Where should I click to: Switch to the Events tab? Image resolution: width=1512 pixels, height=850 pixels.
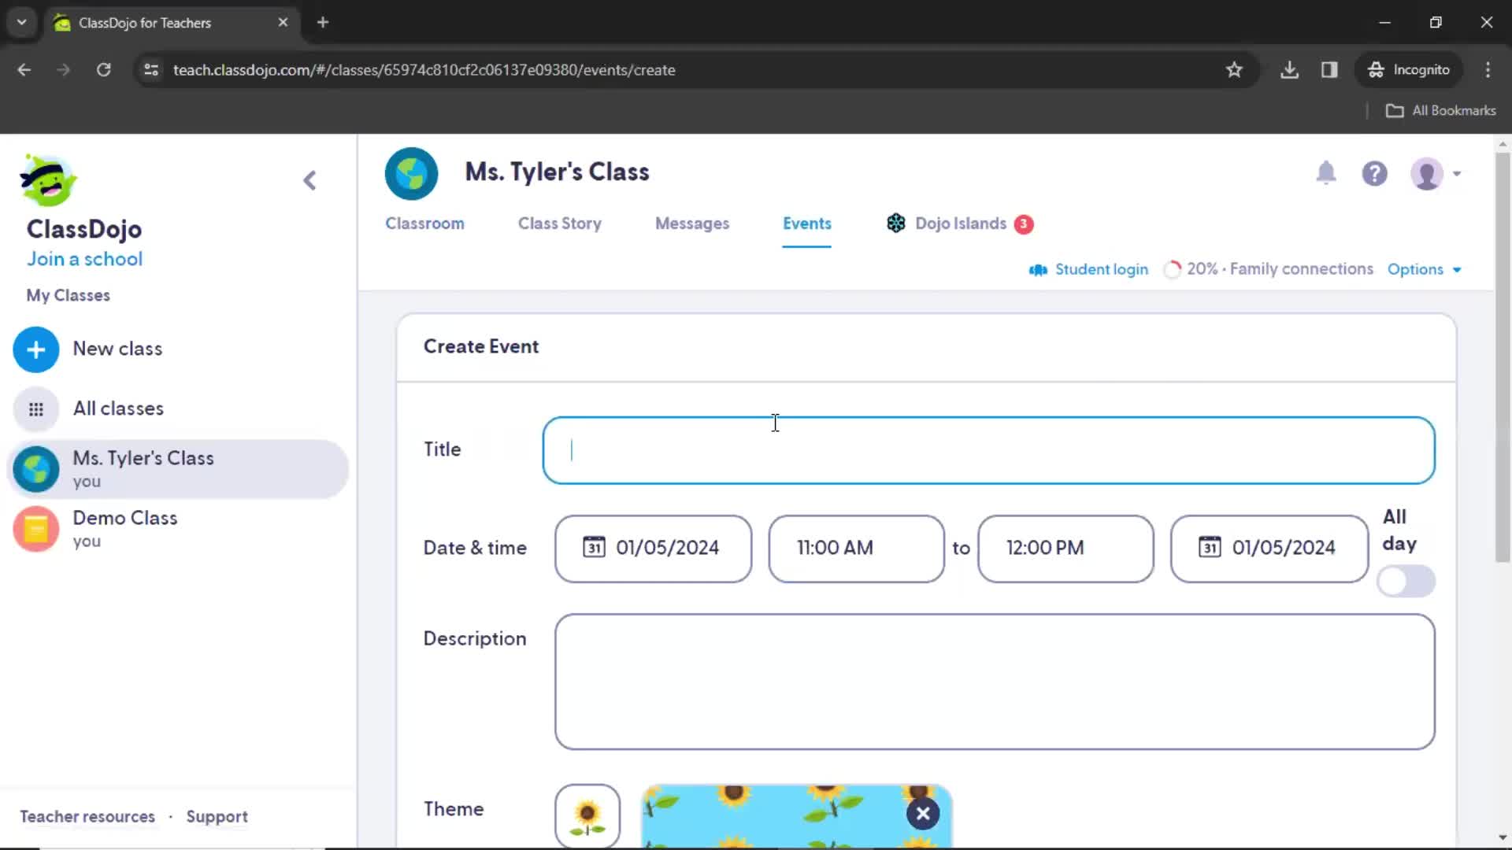806,224
